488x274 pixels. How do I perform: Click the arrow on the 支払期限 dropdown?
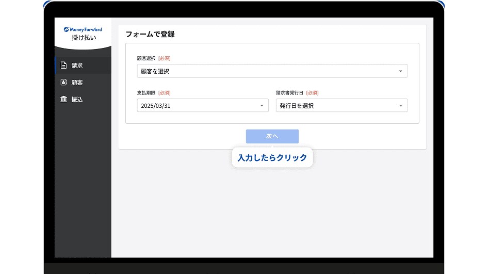261,106
